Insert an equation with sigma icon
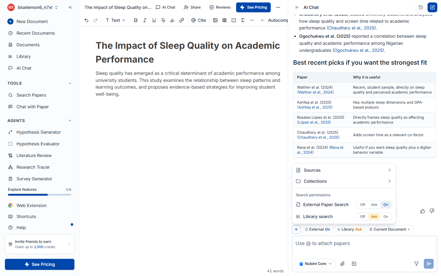441x276 pixels. [x=243, y=20]
